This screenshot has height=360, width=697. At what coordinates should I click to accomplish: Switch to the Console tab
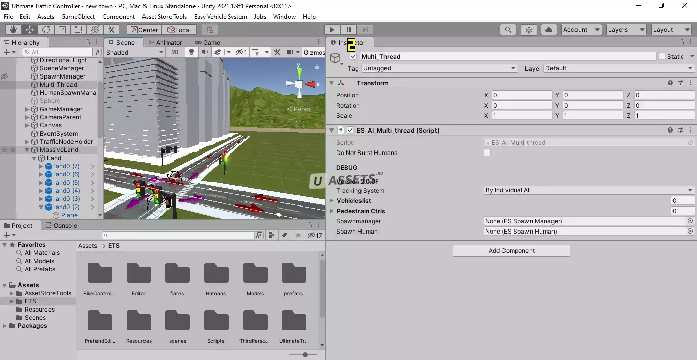point(61,225)
